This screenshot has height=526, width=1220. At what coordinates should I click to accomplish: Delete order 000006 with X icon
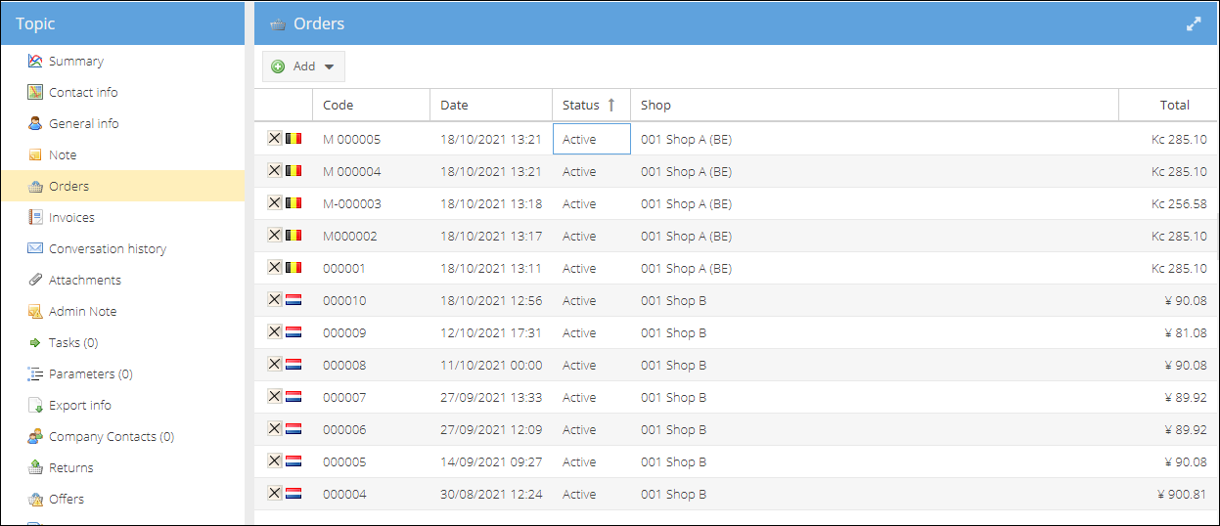(x=274, y=429)
